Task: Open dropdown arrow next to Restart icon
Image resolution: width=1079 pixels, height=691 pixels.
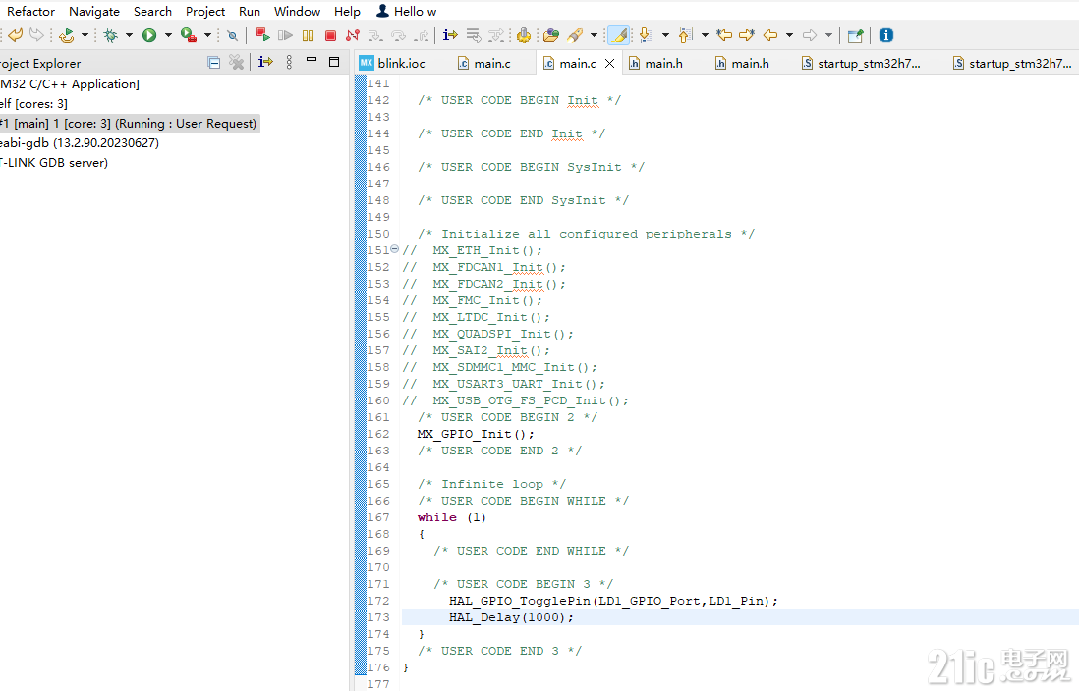Action: [x=85, y=35]
